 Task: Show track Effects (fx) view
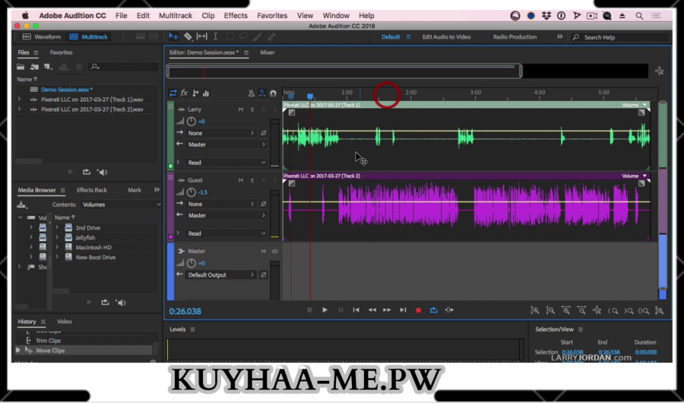[184, 93]
